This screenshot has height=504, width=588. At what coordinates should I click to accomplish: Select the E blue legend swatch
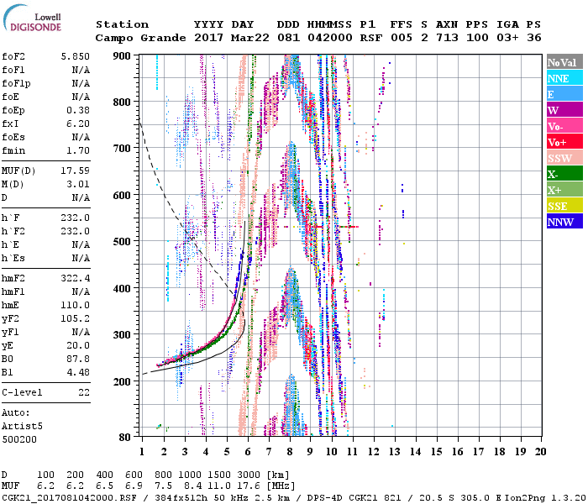coord(564,94)
